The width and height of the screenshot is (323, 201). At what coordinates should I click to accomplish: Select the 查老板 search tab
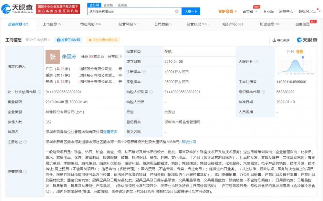click(108, 5)
